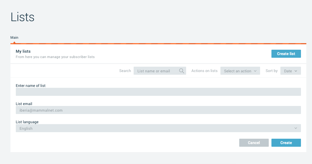The height and width of the screenshot is (164, 312).
Task: Click the 'Lists' page heading
Action: click(x=23, y=17)
